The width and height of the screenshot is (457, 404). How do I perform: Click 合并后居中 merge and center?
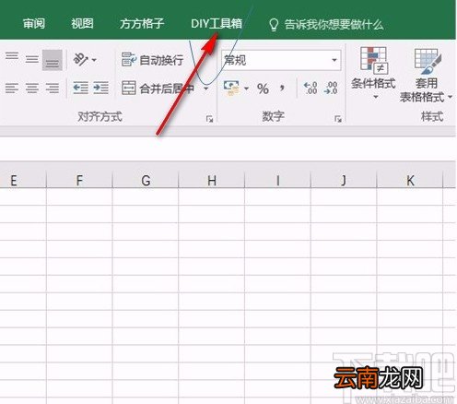point(158,89)
